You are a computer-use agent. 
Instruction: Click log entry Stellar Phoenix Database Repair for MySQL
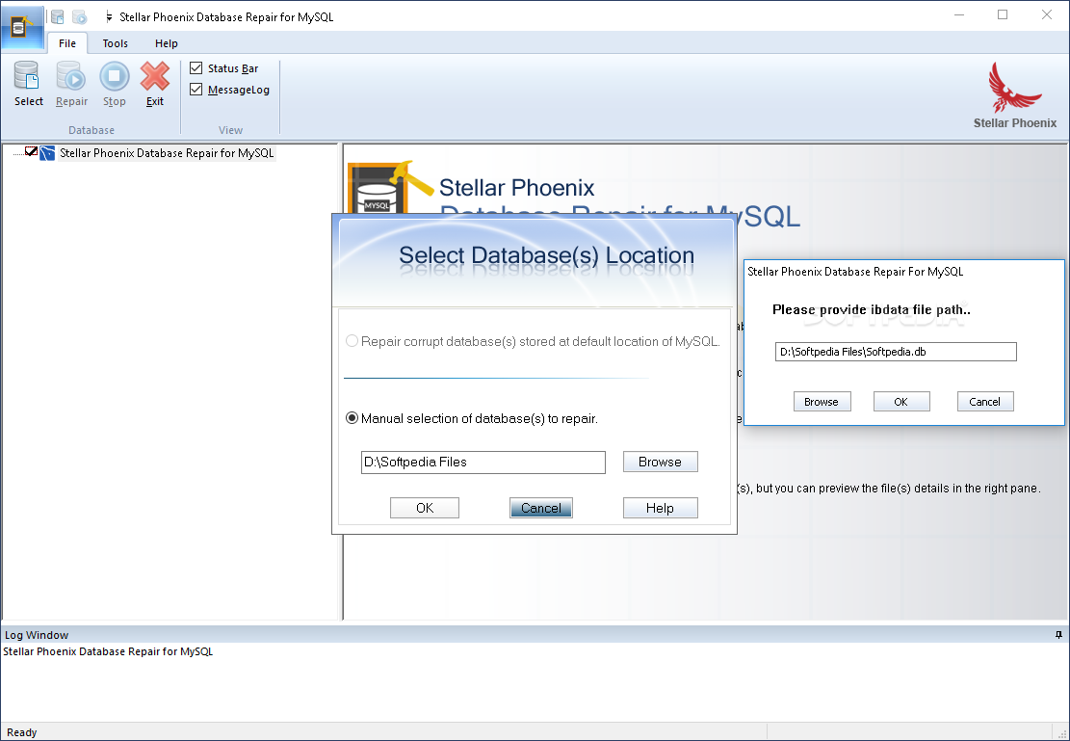[x=108, y=651]
